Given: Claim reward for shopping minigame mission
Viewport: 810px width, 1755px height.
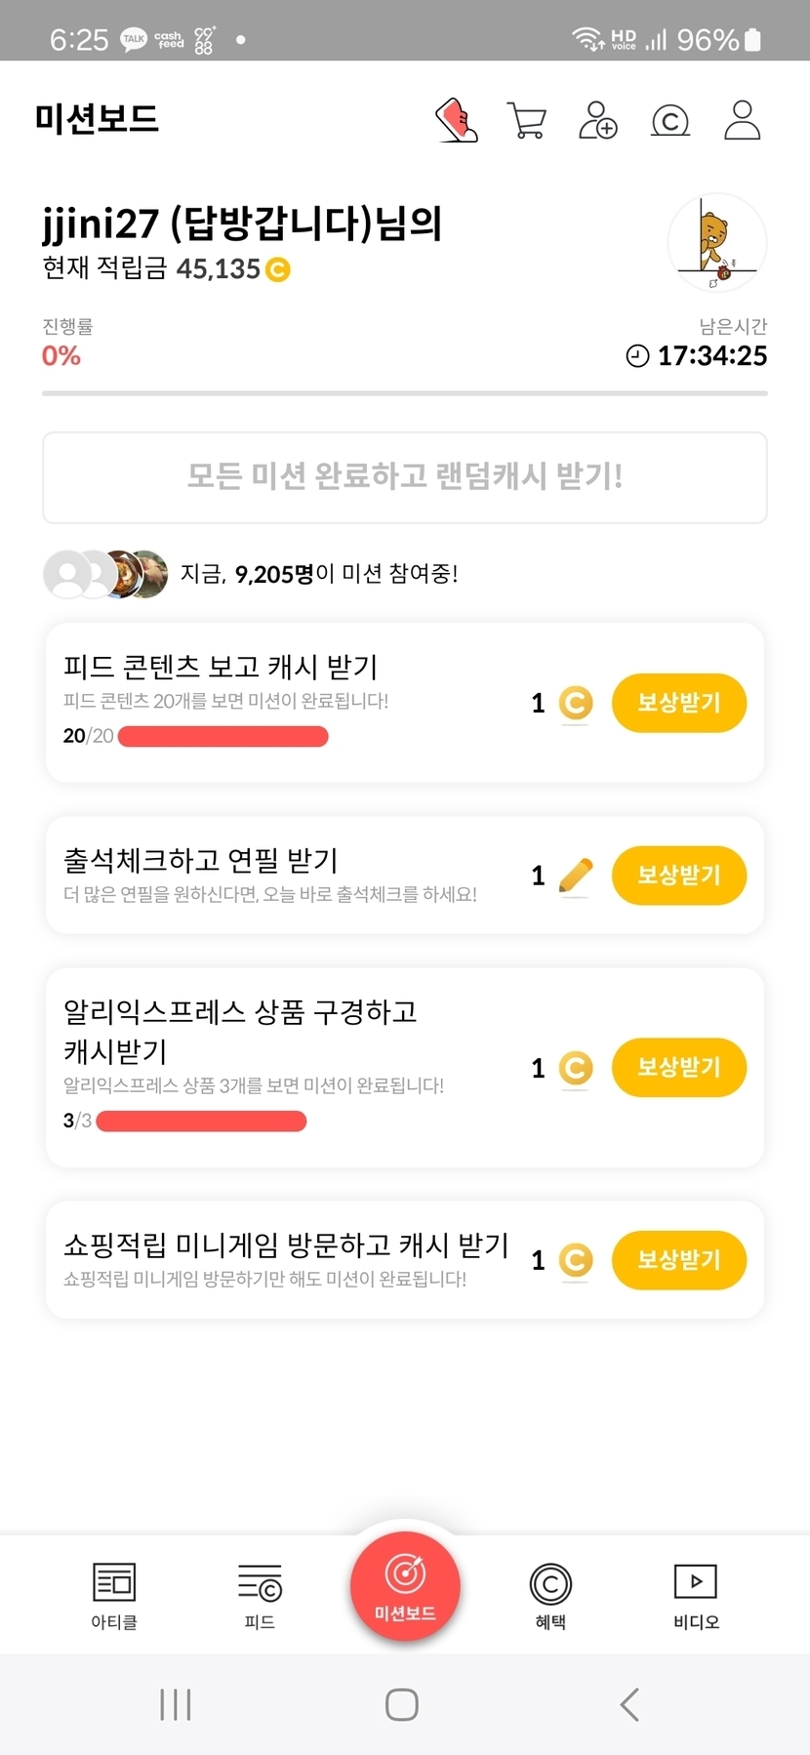Looking at the screenshot, I should [678, 1260].
